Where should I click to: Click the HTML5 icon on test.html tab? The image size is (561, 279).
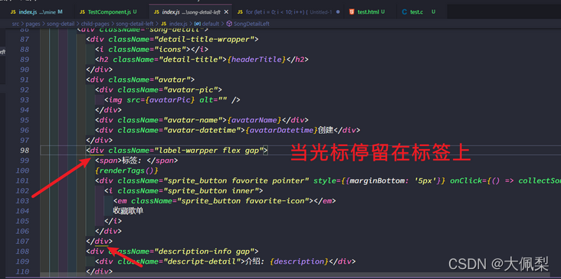[352, 11]
